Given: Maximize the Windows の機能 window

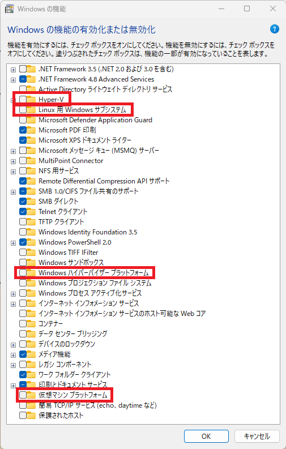Looking at the screenshot, I should (247, 9).
